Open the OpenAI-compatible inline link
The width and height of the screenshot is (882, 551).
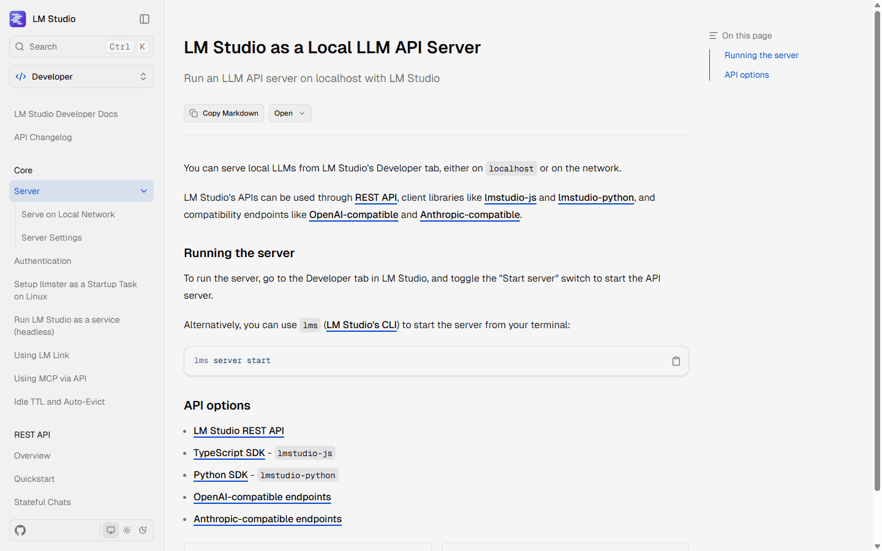pos(353,214)
